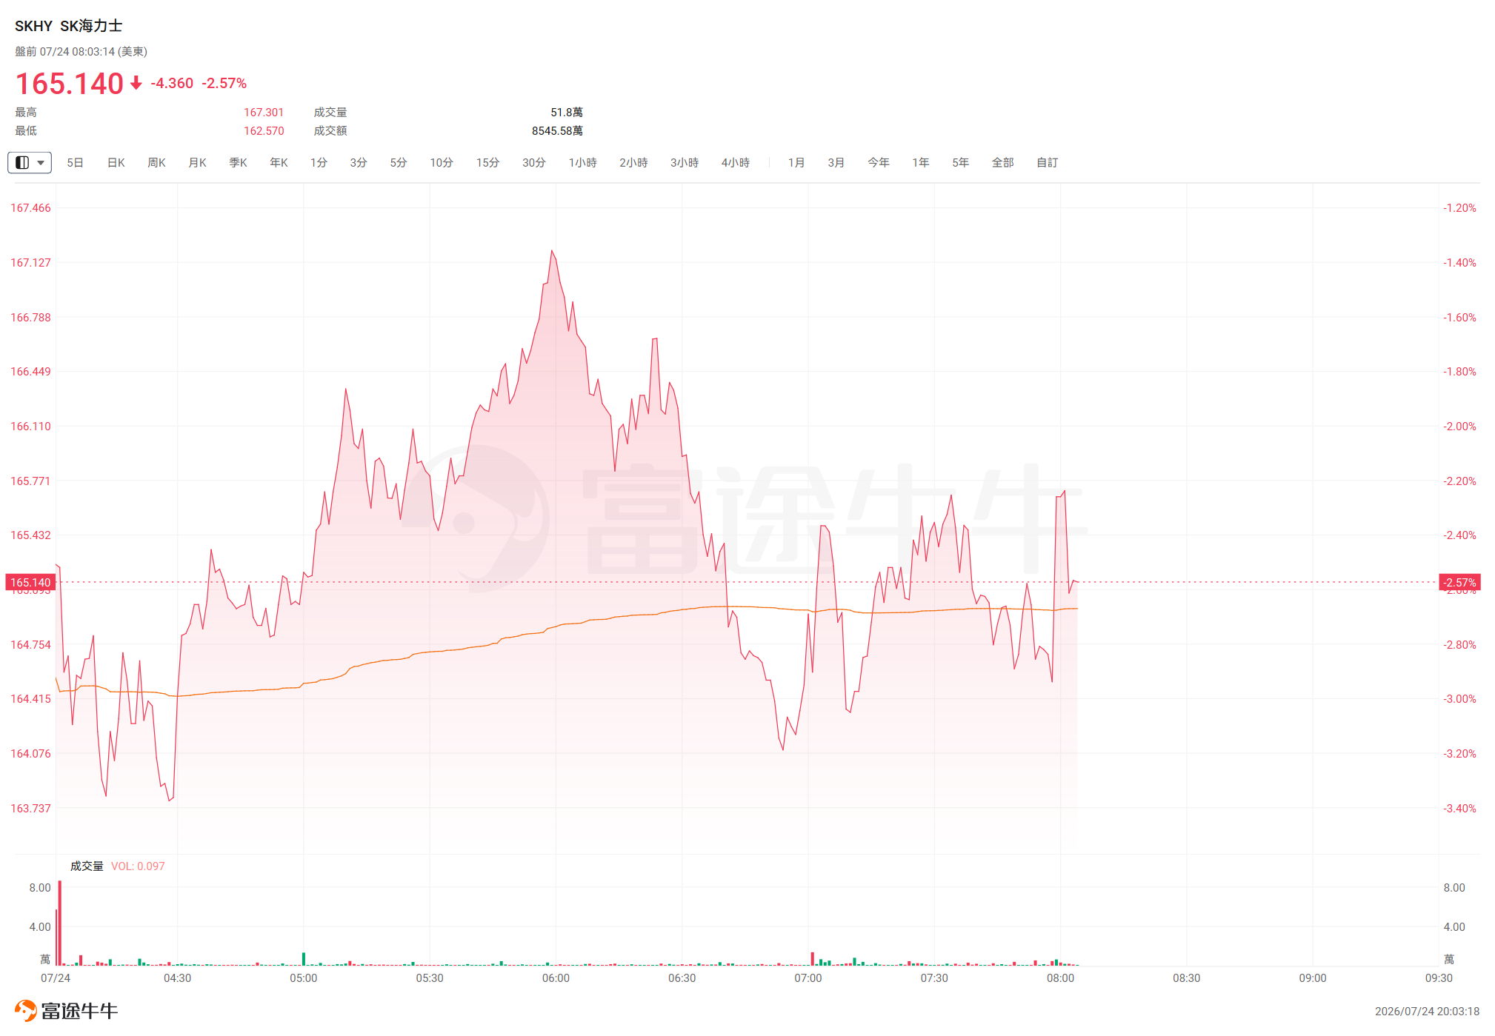Click the Futu logo at the bottom

[66, 1011]
